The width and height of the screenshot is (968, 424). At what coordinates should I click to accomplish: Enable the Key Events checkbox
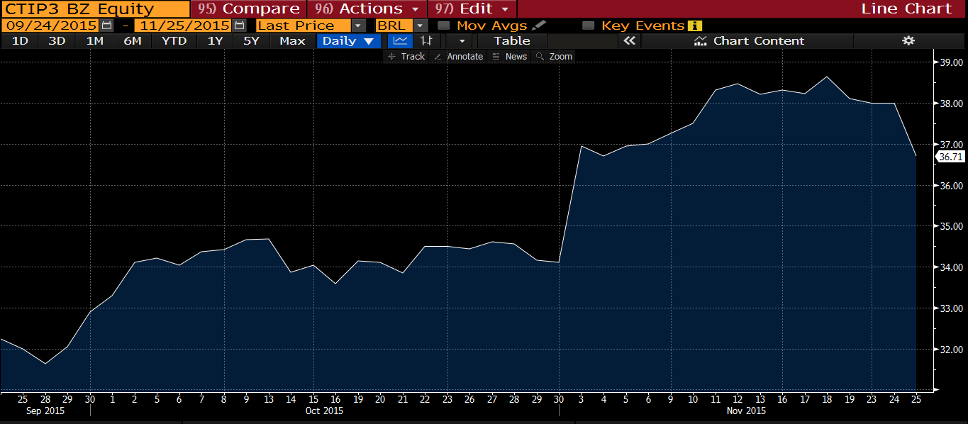pyautogui.click(x=588, y=26)
